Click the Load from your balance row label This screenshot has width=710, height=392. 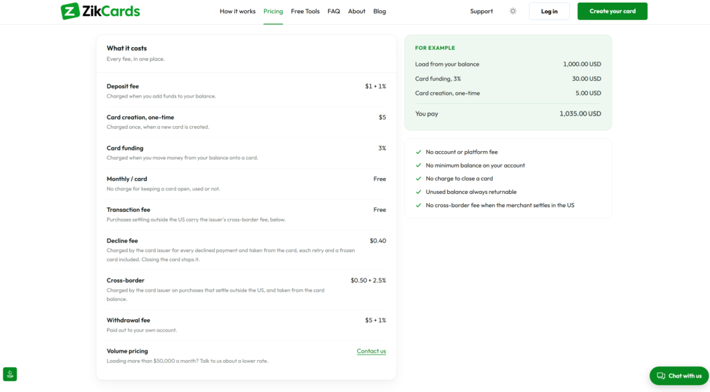[447, 64]
